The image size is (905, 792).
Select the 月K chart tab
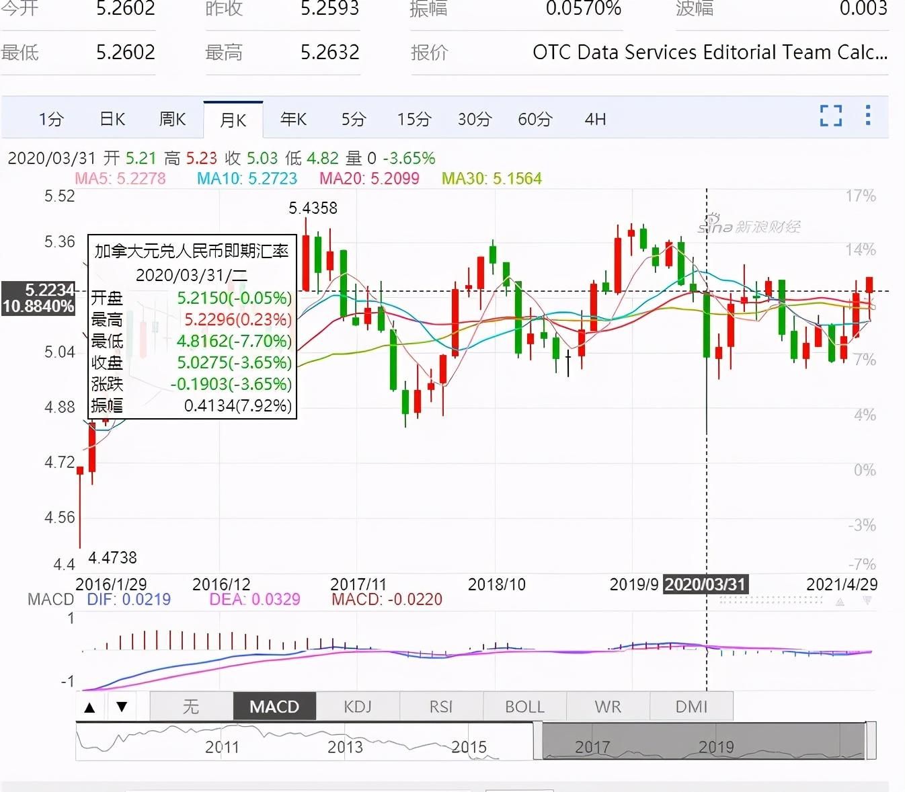pyautogui.click(x=233, y=120)
